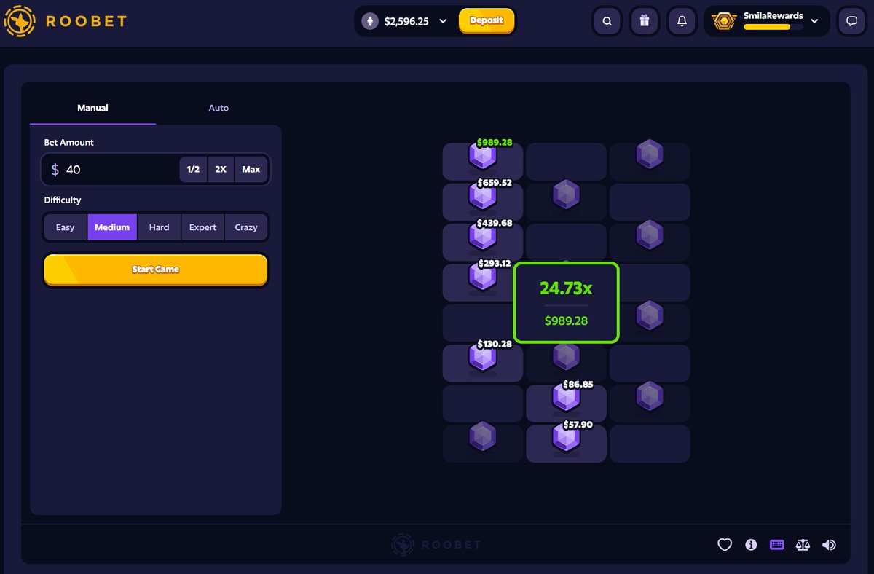This screenshot has width=874, height=574.
Task: Switch to the Manual tab
Action: click(92, 108)
